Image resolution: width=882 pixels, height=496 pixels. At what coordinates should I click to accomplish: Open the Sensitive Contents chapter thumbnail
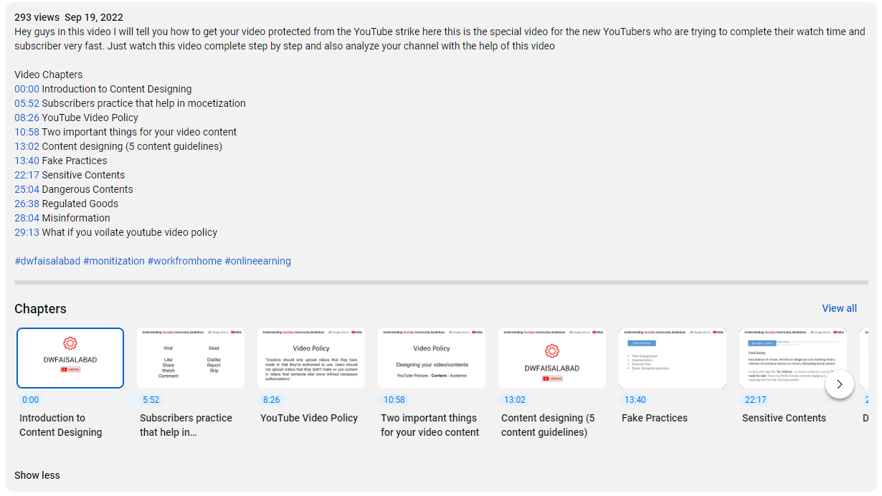(793, 358)
